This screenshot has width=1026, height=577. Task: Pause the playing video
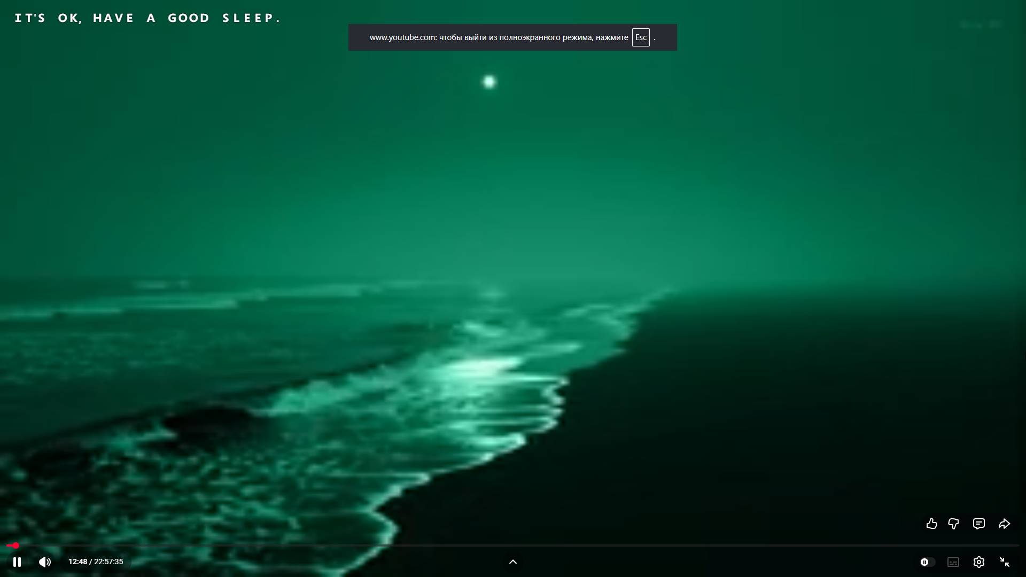coord(17,562)
